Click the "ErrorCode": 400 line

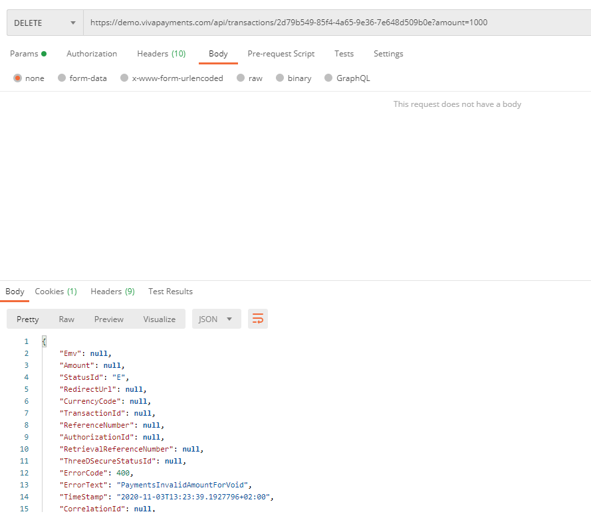point(96,473)
